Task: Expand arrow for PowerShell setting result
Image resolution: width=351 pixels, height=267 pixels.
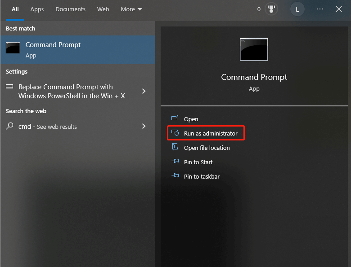Action: 144,91
